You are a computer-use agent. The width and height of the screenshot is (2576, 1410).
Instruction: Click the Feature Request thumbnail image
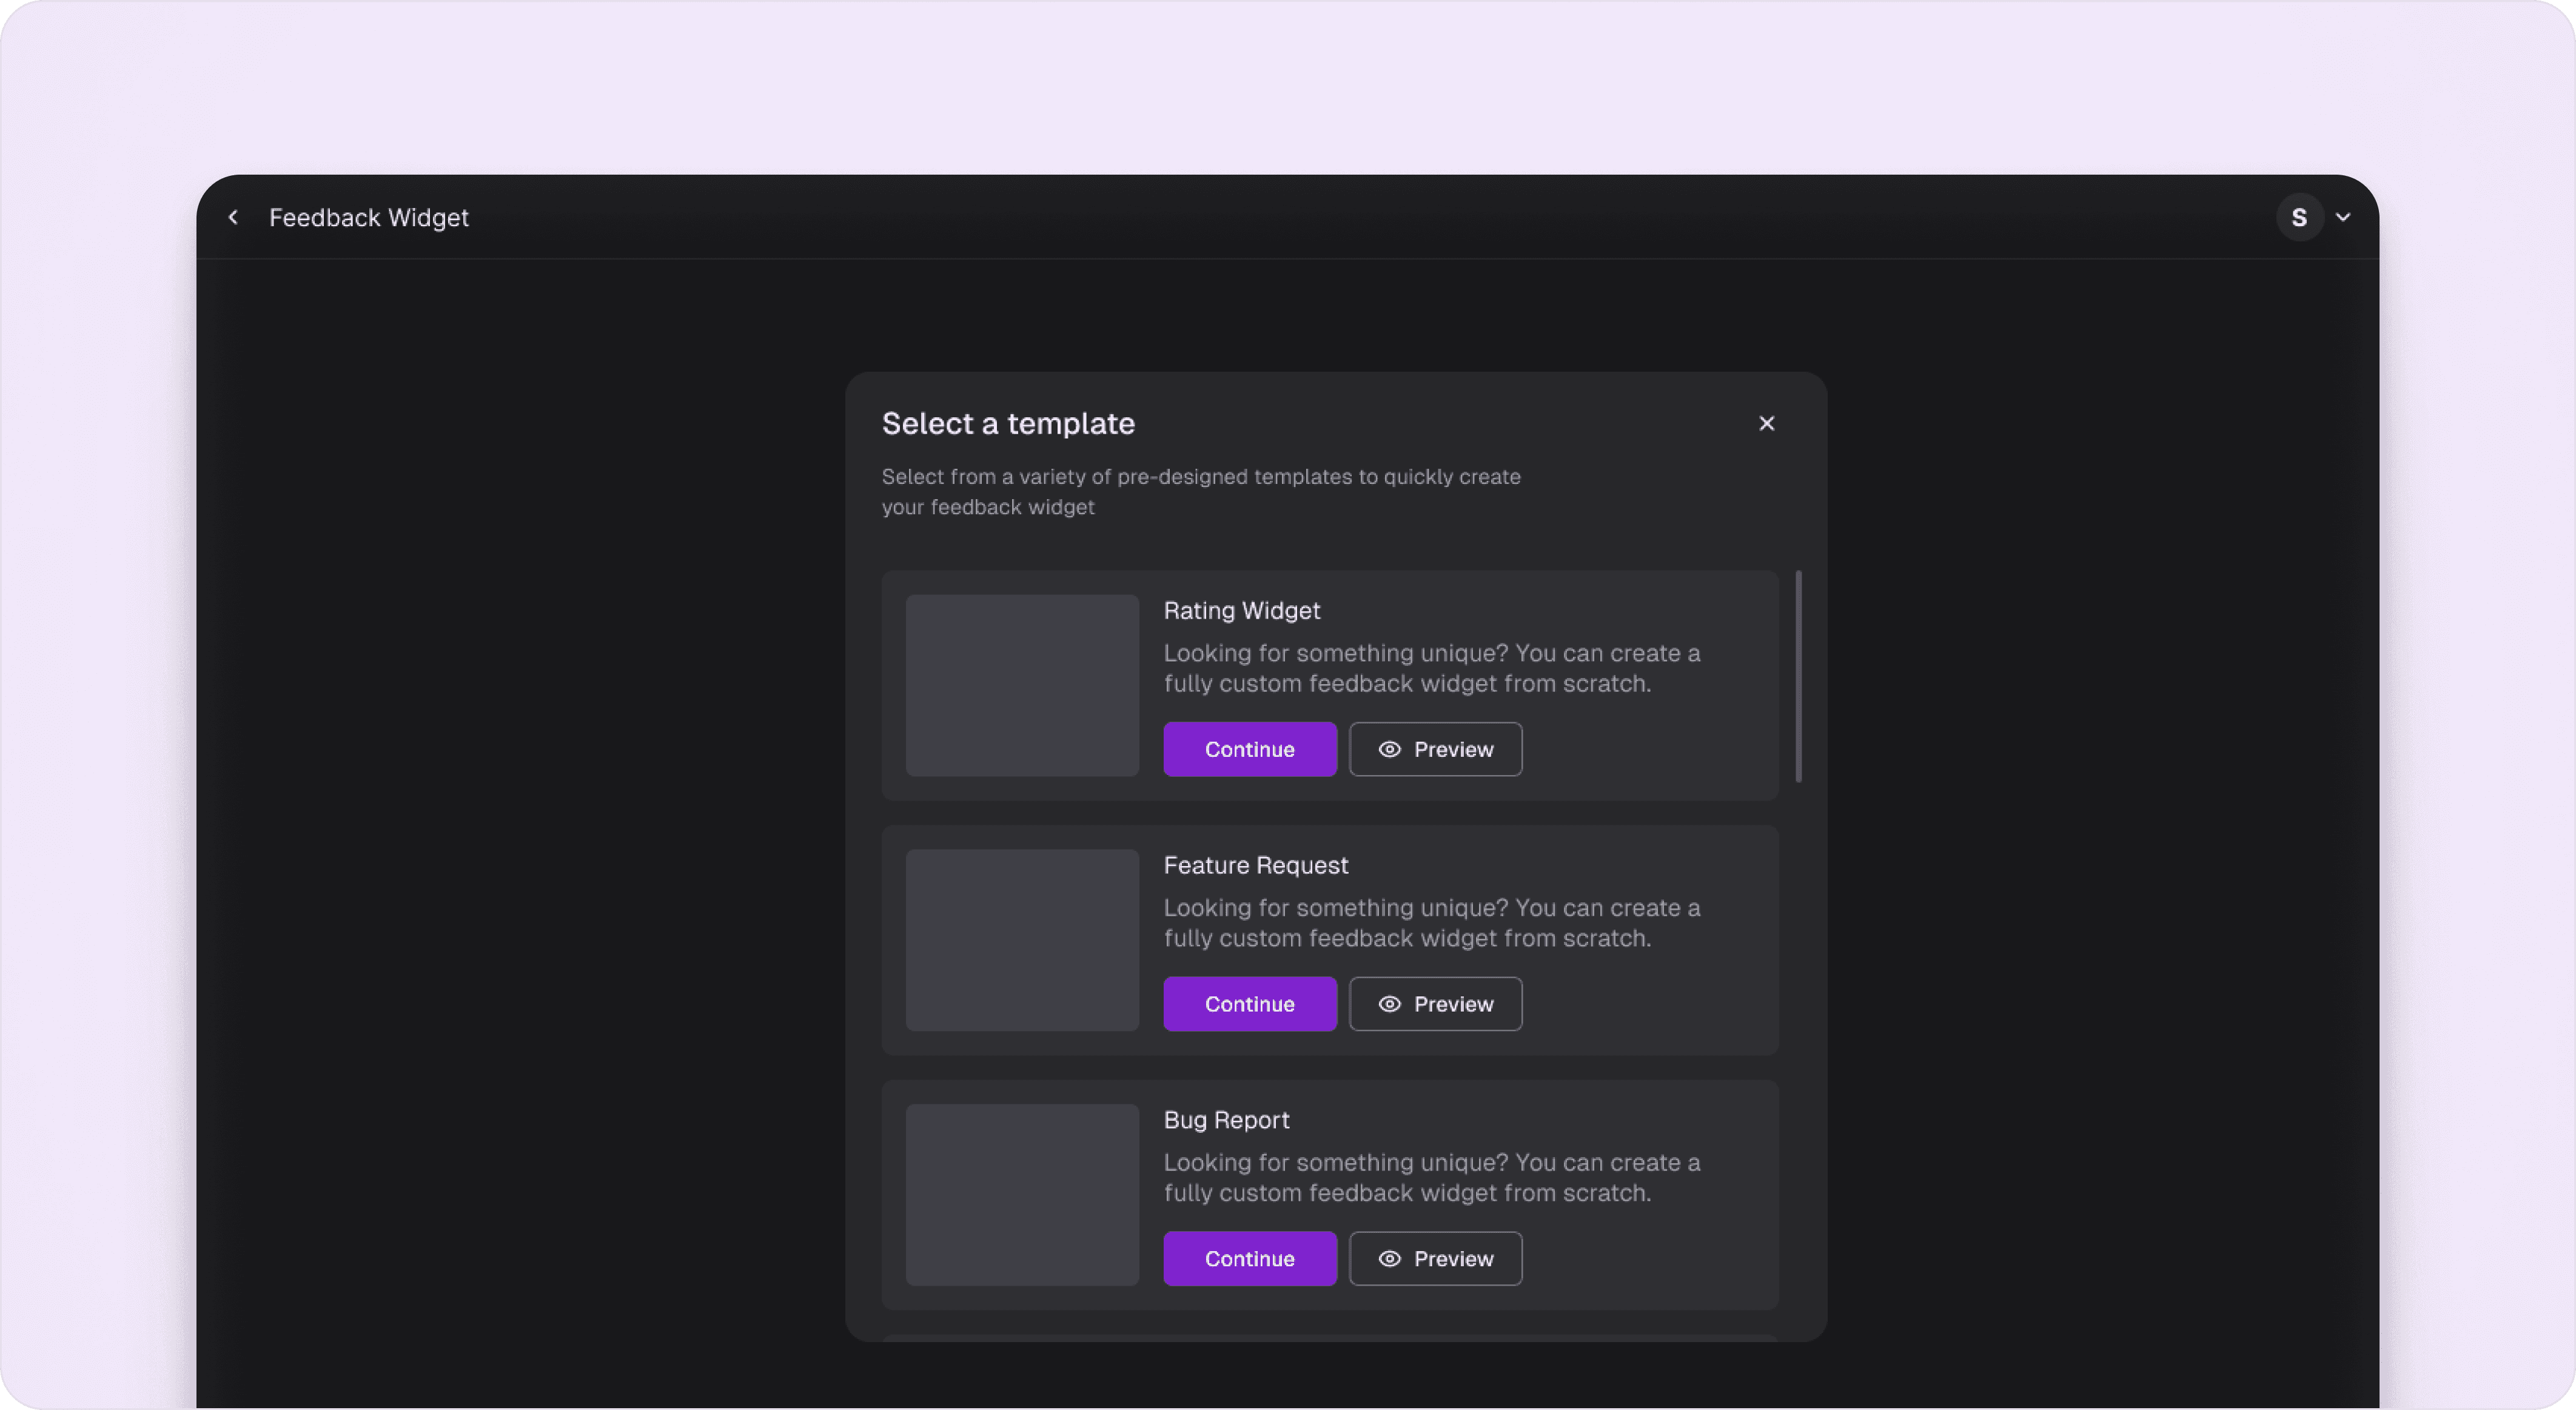pos(1022,940)
